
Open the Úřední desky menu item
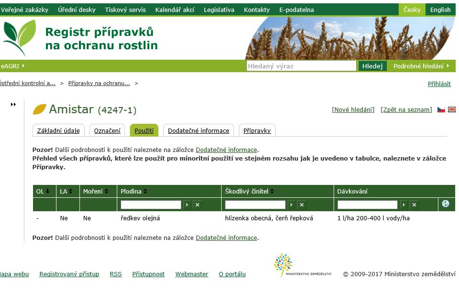(77, 10)
